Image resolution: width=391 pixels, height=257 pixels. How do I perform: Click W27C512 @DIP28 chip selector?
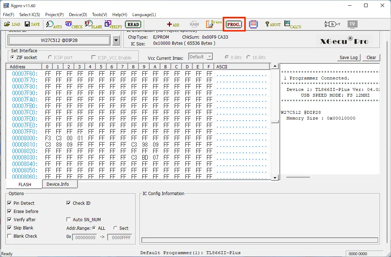pyautogui.click(x=59, y=40)
